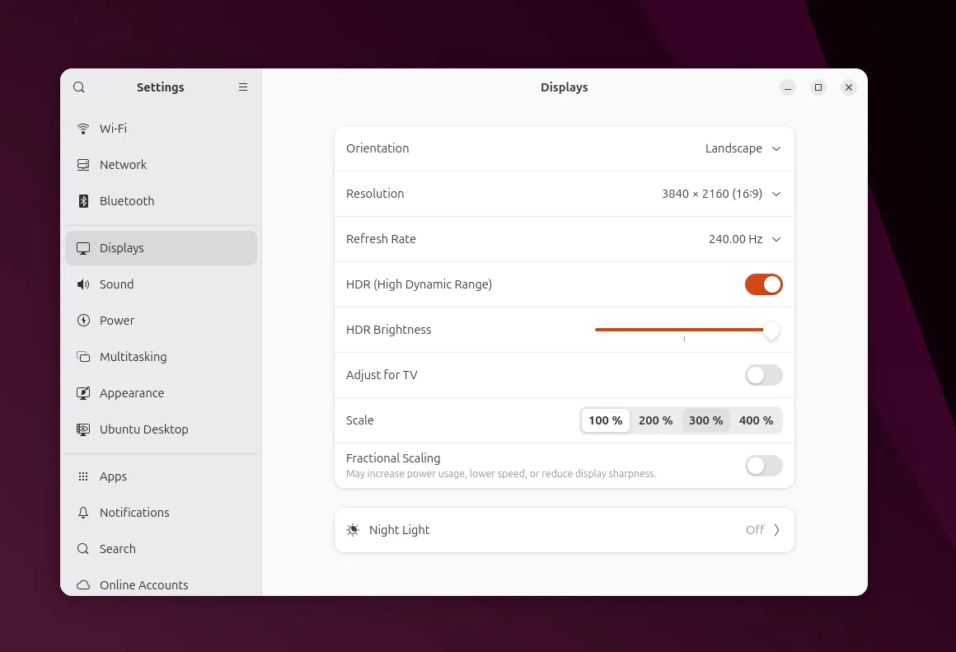Go to Multitasking settings
The image size is (956, 652).
pos(133,357)
